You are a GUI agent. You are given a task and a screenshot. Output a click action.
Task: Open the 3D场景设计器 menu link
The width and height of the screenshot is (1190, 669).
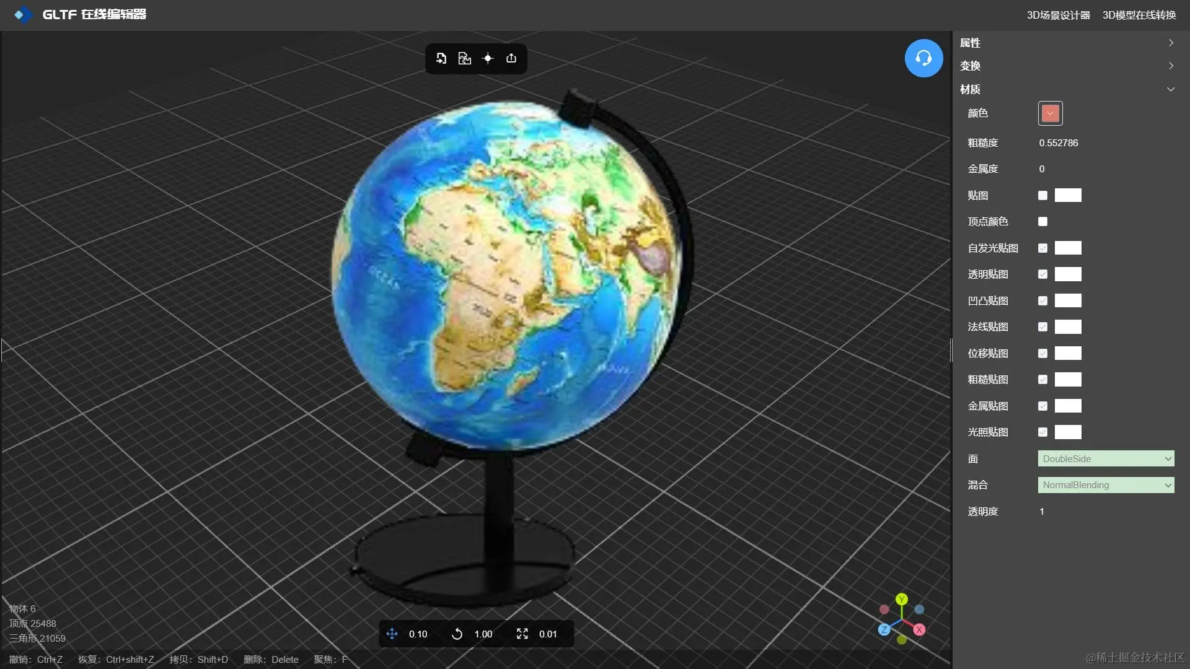click(1058, 15)
